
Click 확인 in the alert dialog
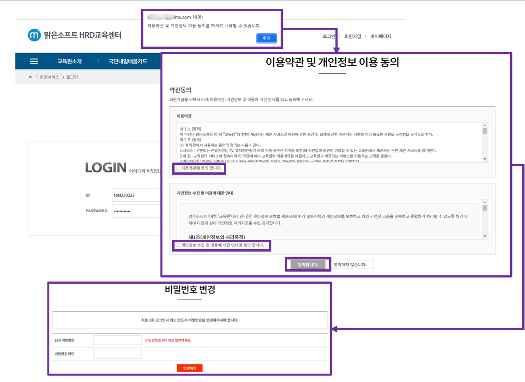[x=266, y=38]
